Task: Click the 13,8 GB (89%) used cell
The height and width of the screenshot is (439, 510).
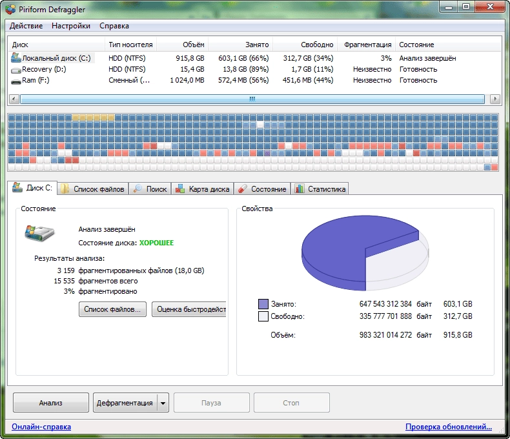Action: tap(245, 69)
